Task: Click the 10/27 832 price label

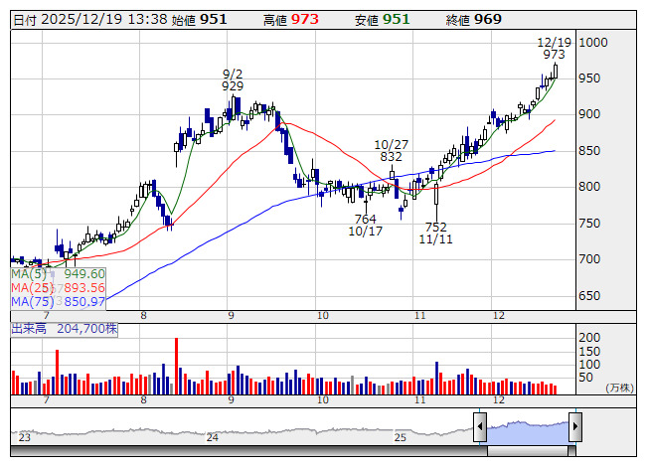Action: click(x=392, y=151)
